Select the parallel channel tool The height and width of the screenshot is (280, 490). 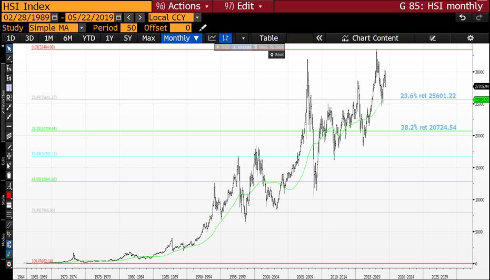click(9, 136)
